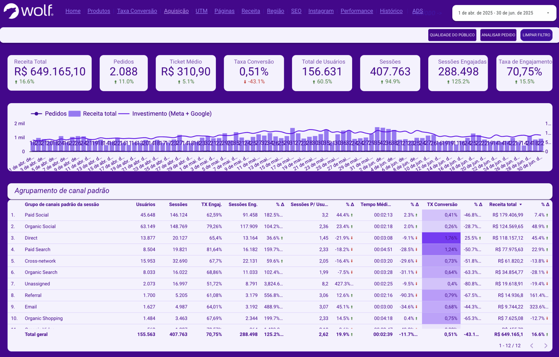This screenshot has width=559, height=357.
Task: Go to the Instagram page tab
Action: pyautogui.click(x=321, y=11)
